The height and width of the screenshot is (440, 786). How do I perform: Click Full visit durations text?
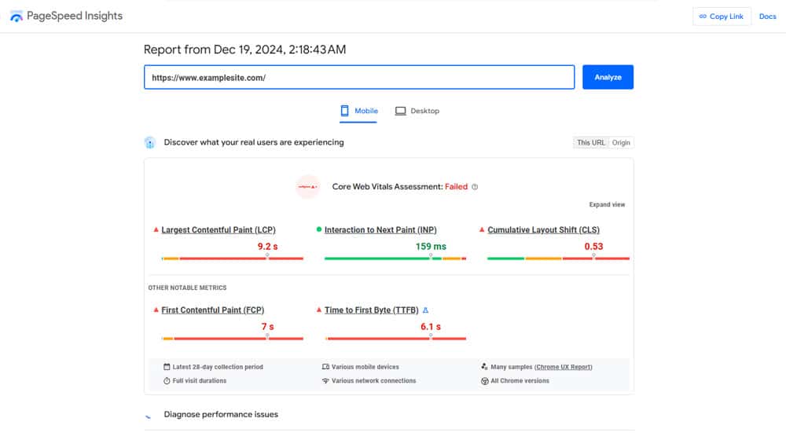pos(199,381)
